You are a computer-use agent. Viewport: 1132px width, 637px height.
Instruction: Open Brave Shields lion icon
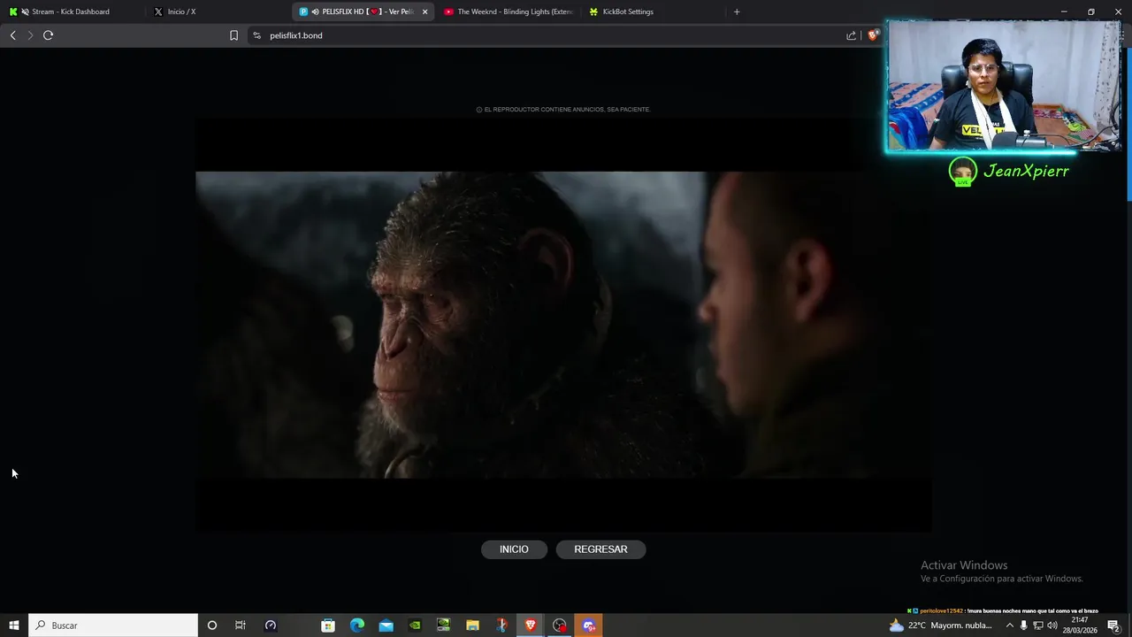pyautogui.click(x=873, y=35)
